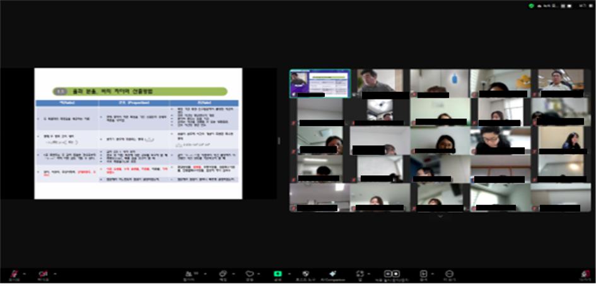Viewport: 596px width, 286px height.
Task: Click the down chevron below the gallery
Action: point(441,216)
